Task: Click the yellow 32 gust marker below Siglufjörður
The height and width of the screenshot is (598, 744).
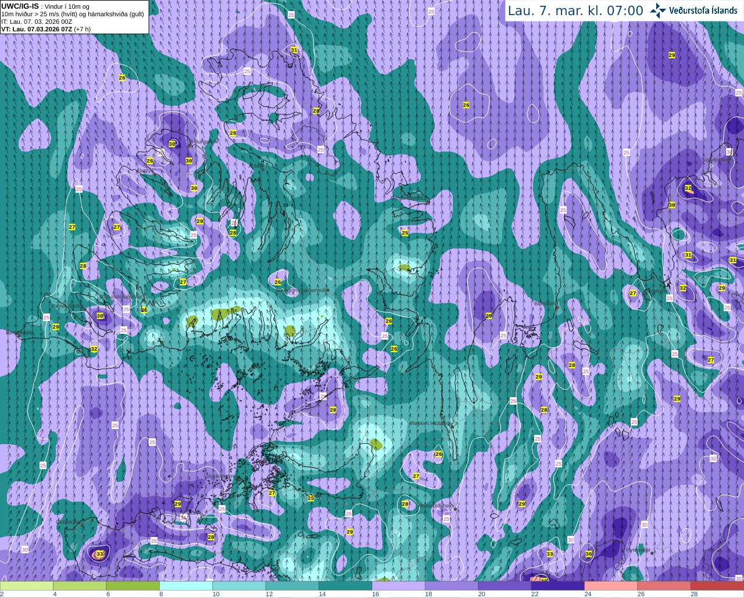Action: tap(688, 188)
